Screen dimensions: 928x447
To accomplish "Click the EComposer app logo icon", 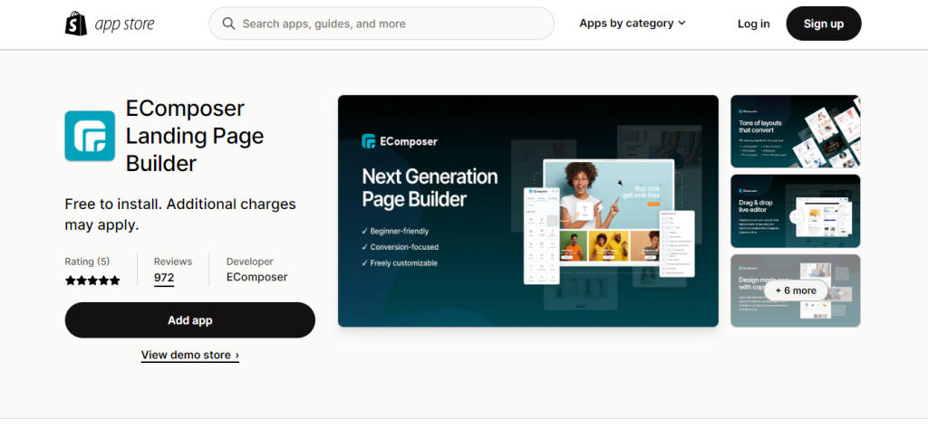I will [90, 136].
